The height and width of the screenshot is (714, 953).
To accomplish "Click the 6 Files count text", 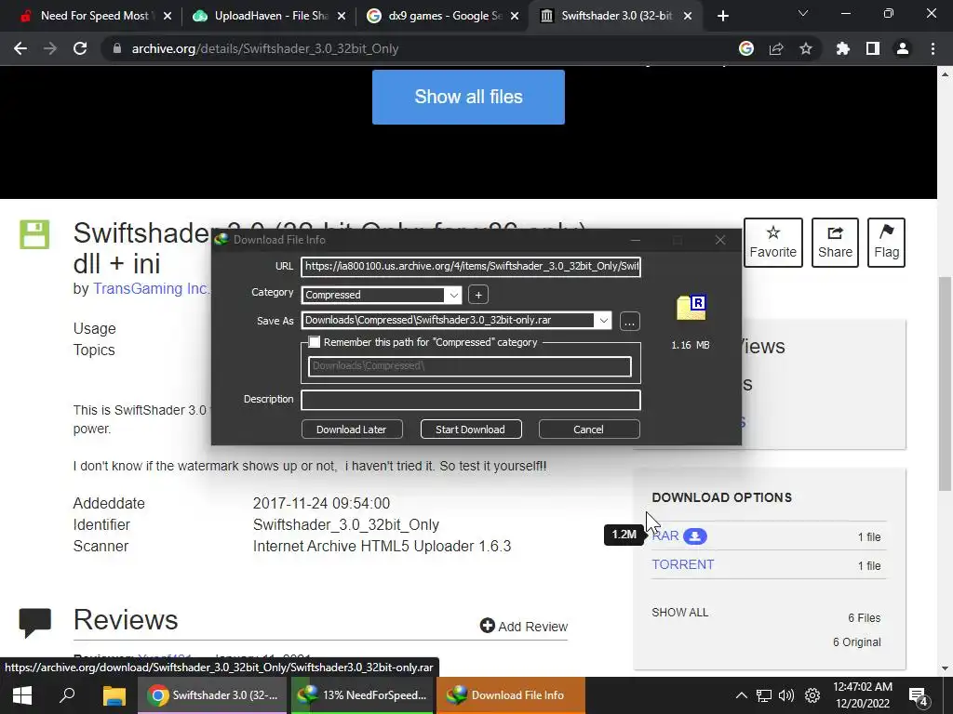I will [865, 618].
